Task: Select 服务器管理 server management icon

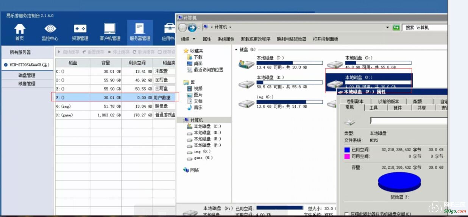Action: click(x=140, y=30)
